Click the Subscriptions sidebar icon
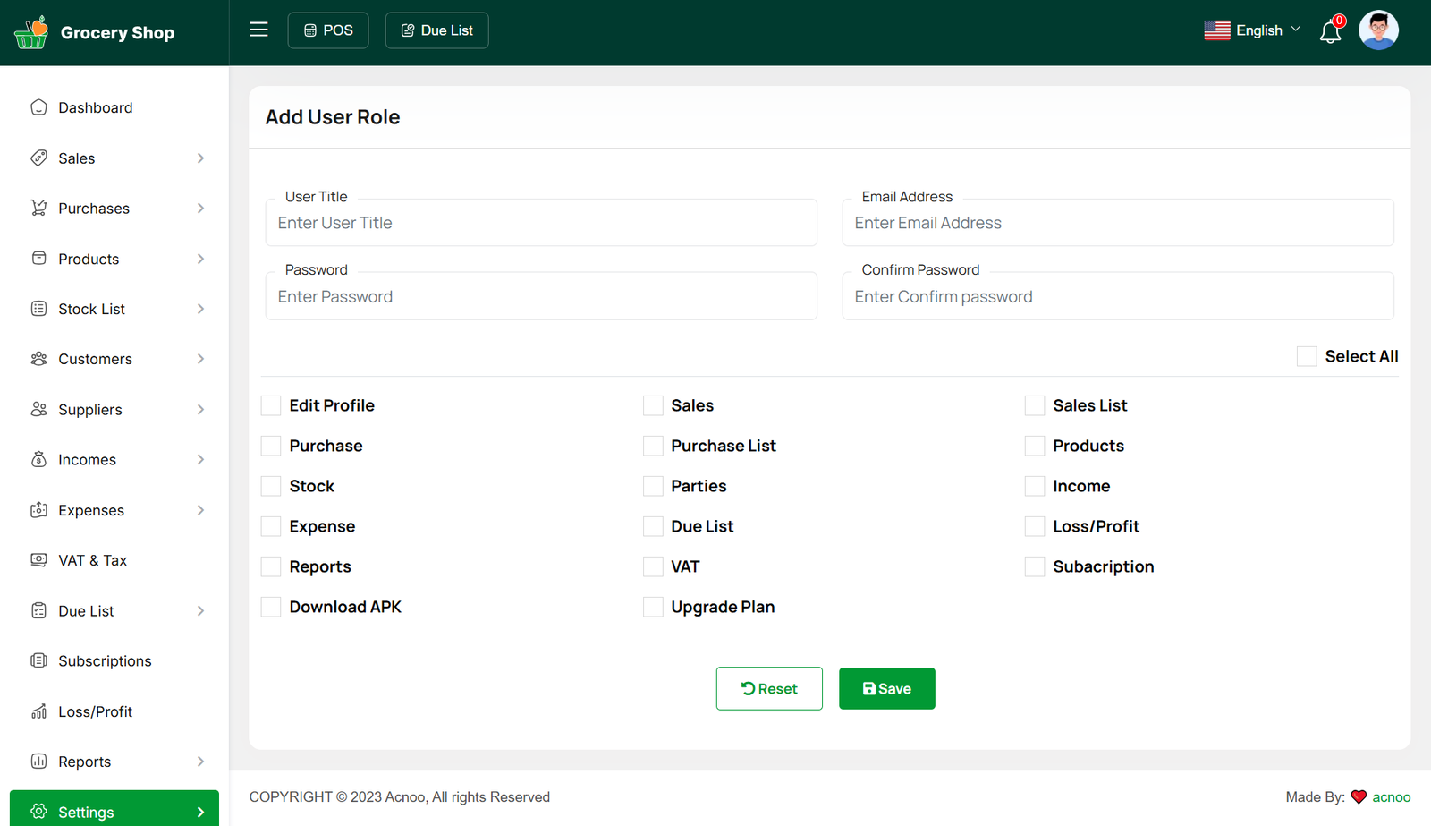This screenshot has width=1431, height=826. point(38,661)
